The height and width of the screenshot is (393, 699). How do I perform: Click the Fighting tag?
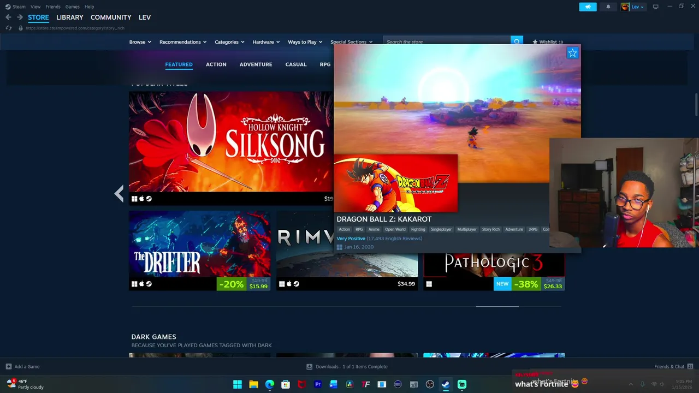pyautogui.click(x=418, y=229)
